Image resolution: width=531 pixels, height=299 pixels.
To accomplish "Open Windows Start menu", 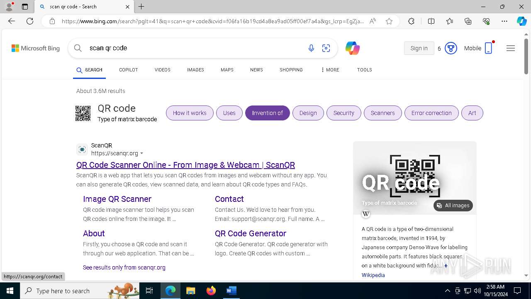I will click(10, 291).
